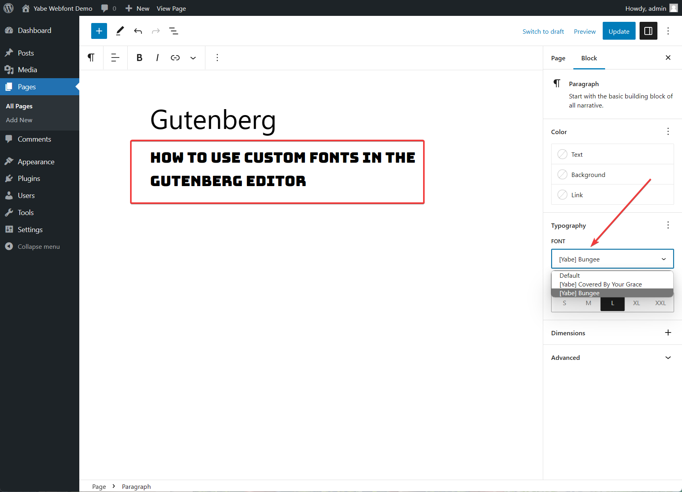Screen dimensions: 682x492
Task: Open Users in the admin menu
Action: [x=40, y=196]
